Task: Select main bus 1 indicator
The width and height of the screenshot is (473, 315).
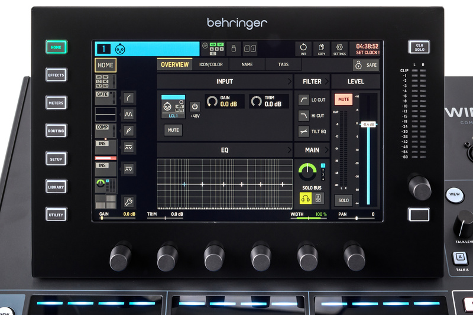Action: coord(323,165)
